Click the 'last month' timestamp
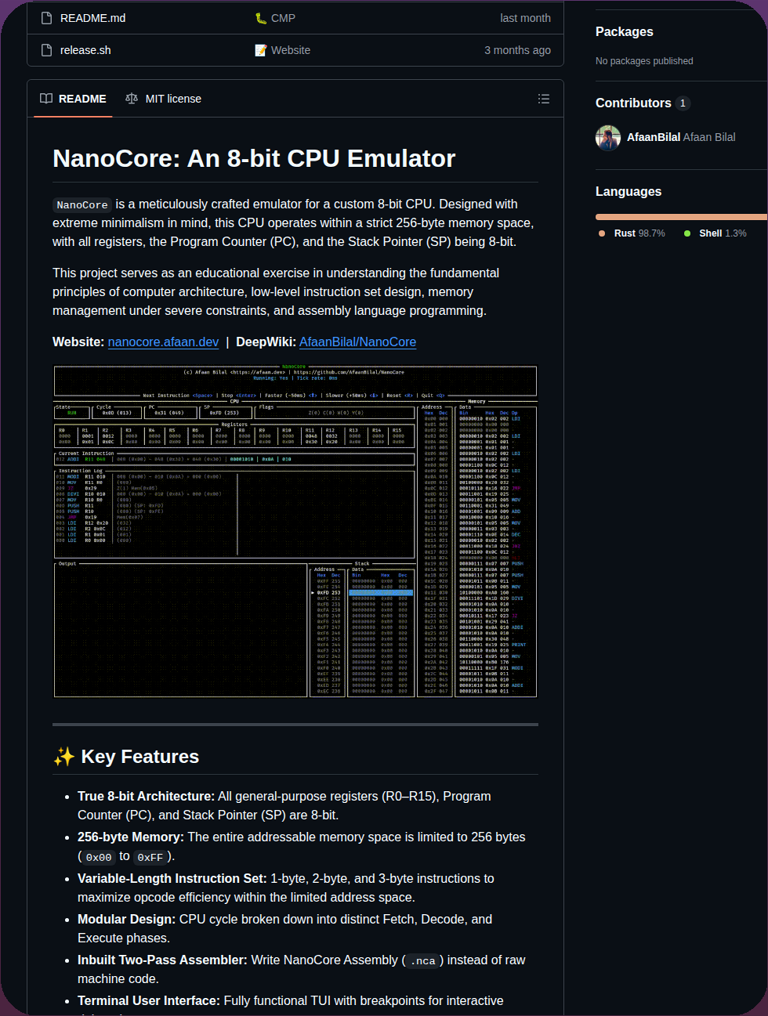This screenshot has width=768, height=1016. pyautogui.click(x=525, y=18)
